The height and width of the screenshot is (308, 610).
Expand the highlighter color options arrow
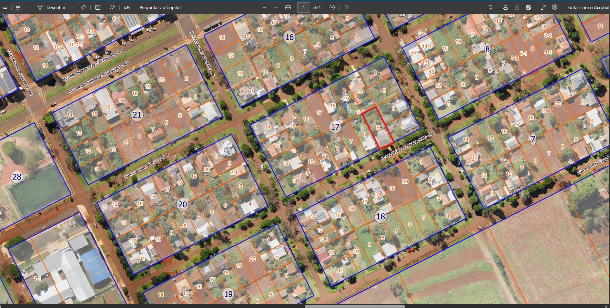[x=26, y=7]
